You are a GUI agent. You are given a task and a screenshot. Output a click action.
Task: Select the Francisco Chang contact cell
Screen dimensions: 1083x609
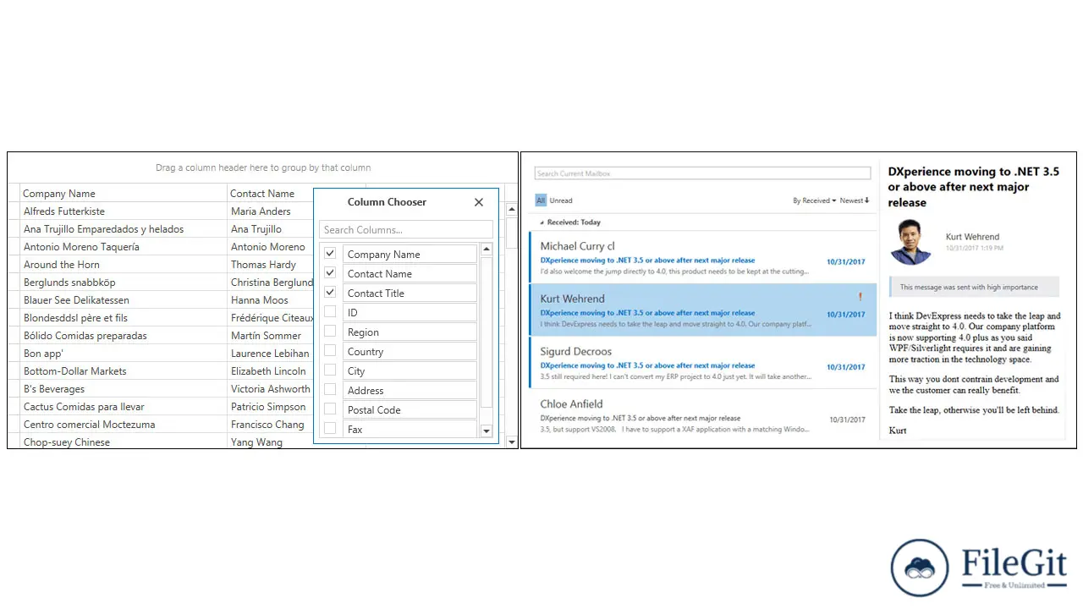270,424
